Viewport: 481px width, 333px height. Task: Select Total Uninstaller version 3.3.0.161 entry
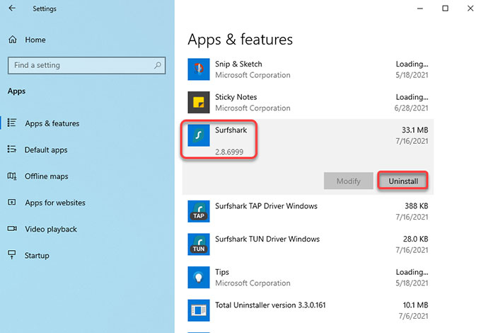270,305
